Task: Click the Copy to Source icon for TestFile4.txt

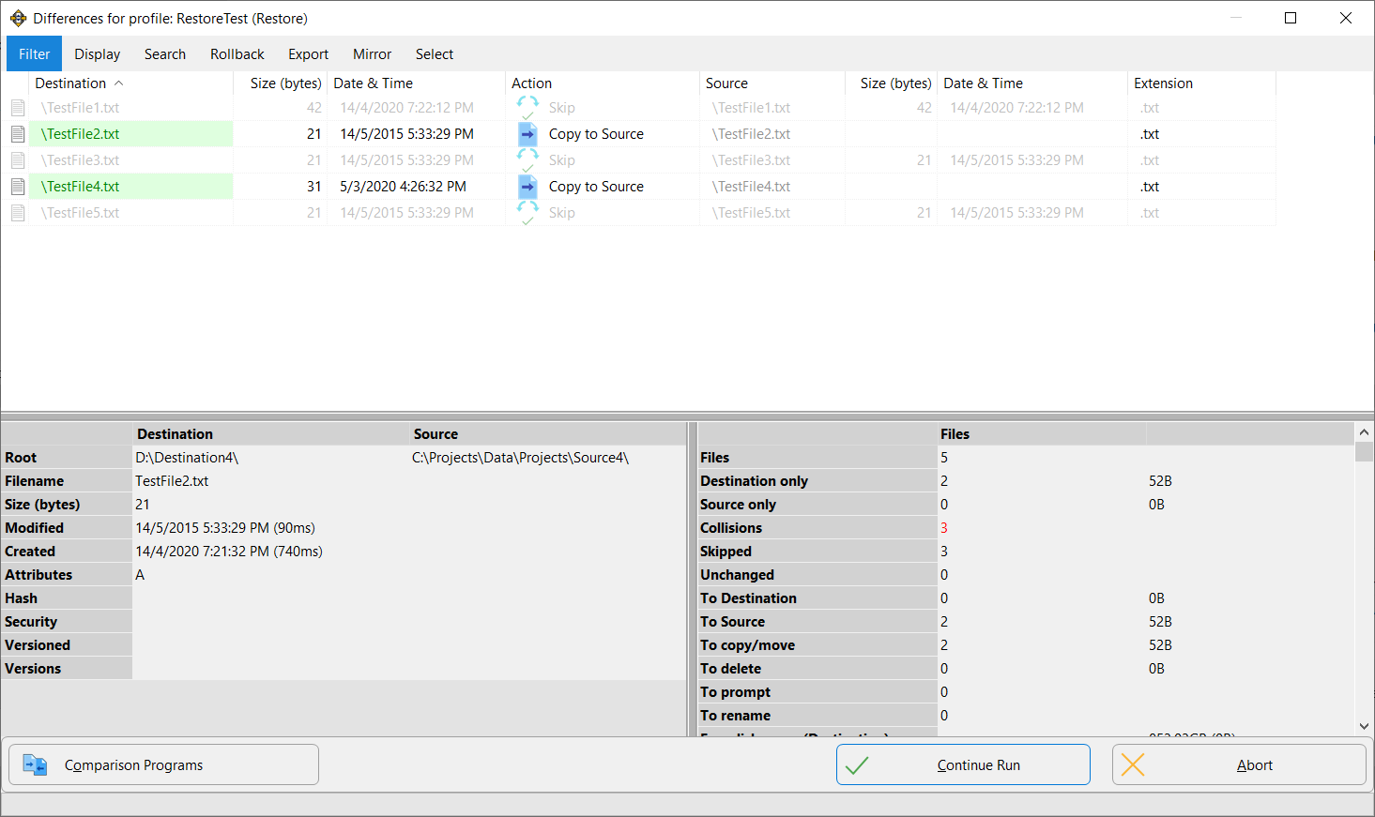Action: coord(528,187)
